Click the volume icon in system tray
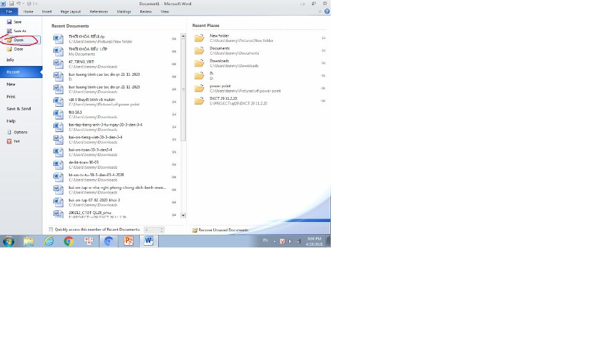Screen dimensions: 589x361 point(290,242)
